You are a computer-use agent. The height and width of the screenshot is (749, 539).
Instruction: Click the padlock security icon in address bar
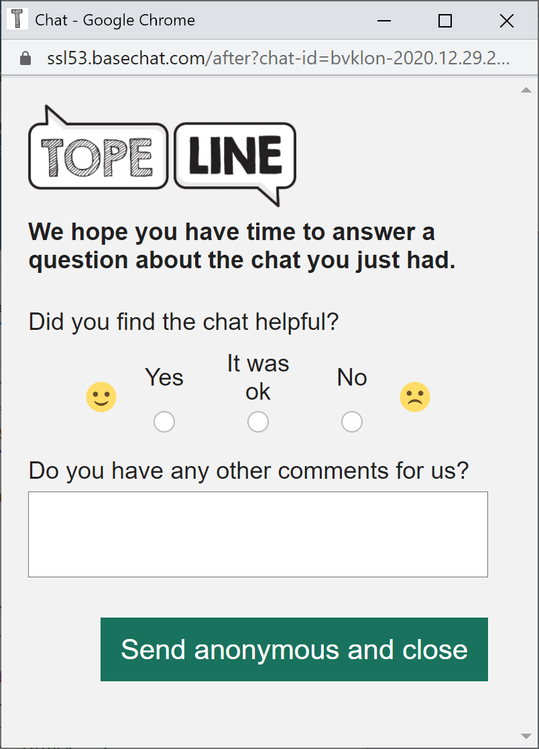(25, 58)
